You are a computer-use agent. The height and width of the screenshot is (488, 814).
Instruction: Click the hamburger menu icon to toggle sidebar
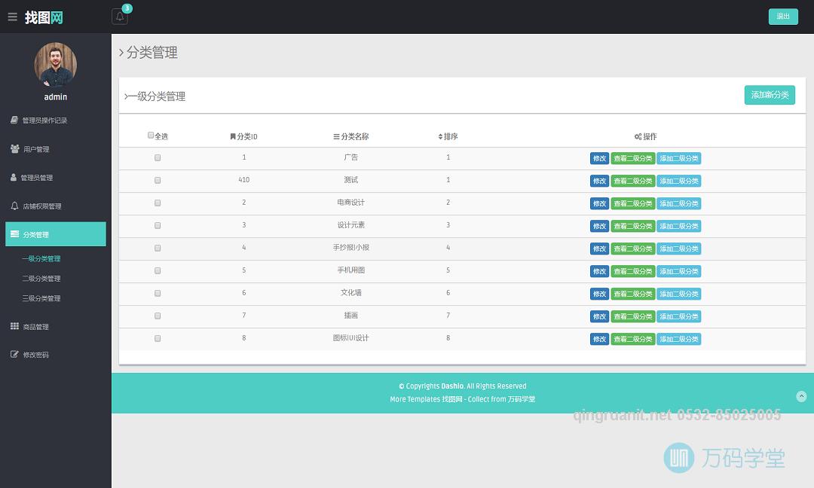coord(12,17)
